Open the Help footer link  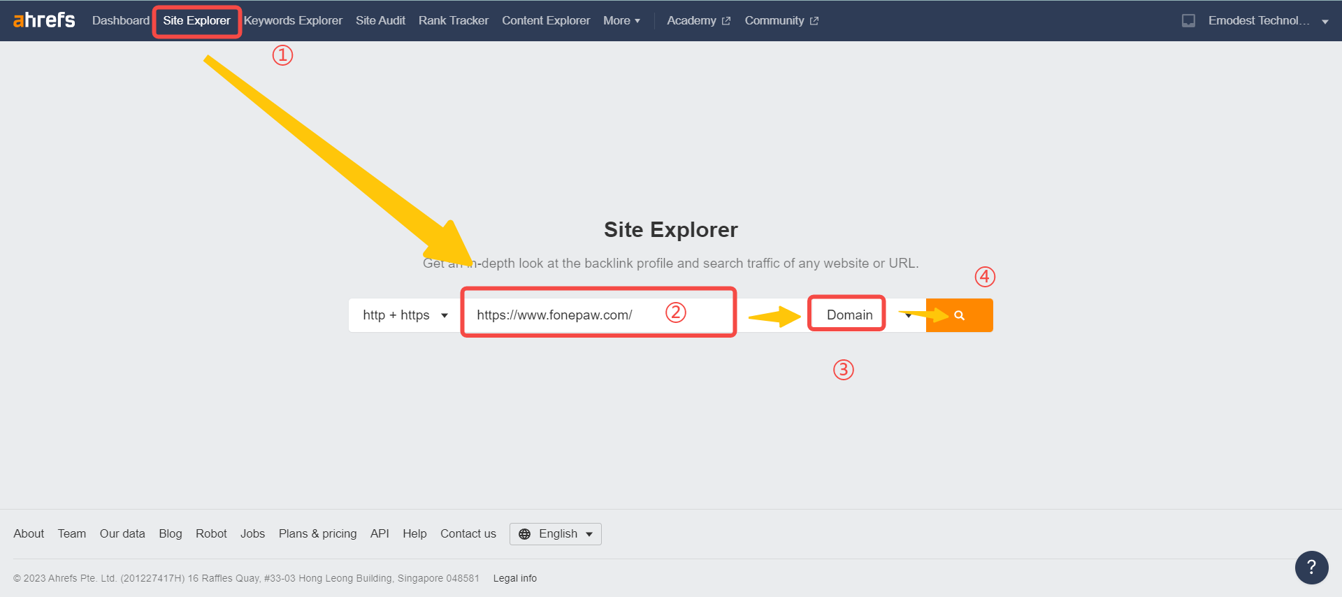click(414, 534)
